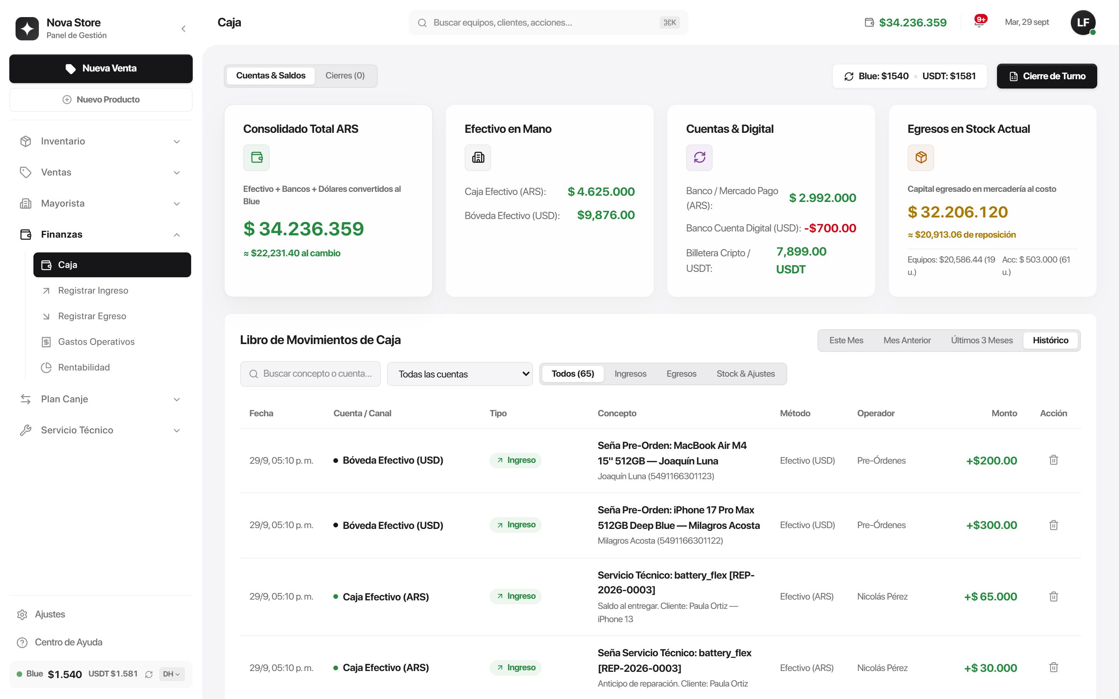Collapse the sidebar with the chevron arrow
The width and height of the screenshot is (1119, 699).
(183, 29)
